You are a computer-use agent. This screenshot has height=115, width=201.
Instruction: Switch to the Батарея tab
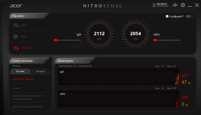click(40, 71)
